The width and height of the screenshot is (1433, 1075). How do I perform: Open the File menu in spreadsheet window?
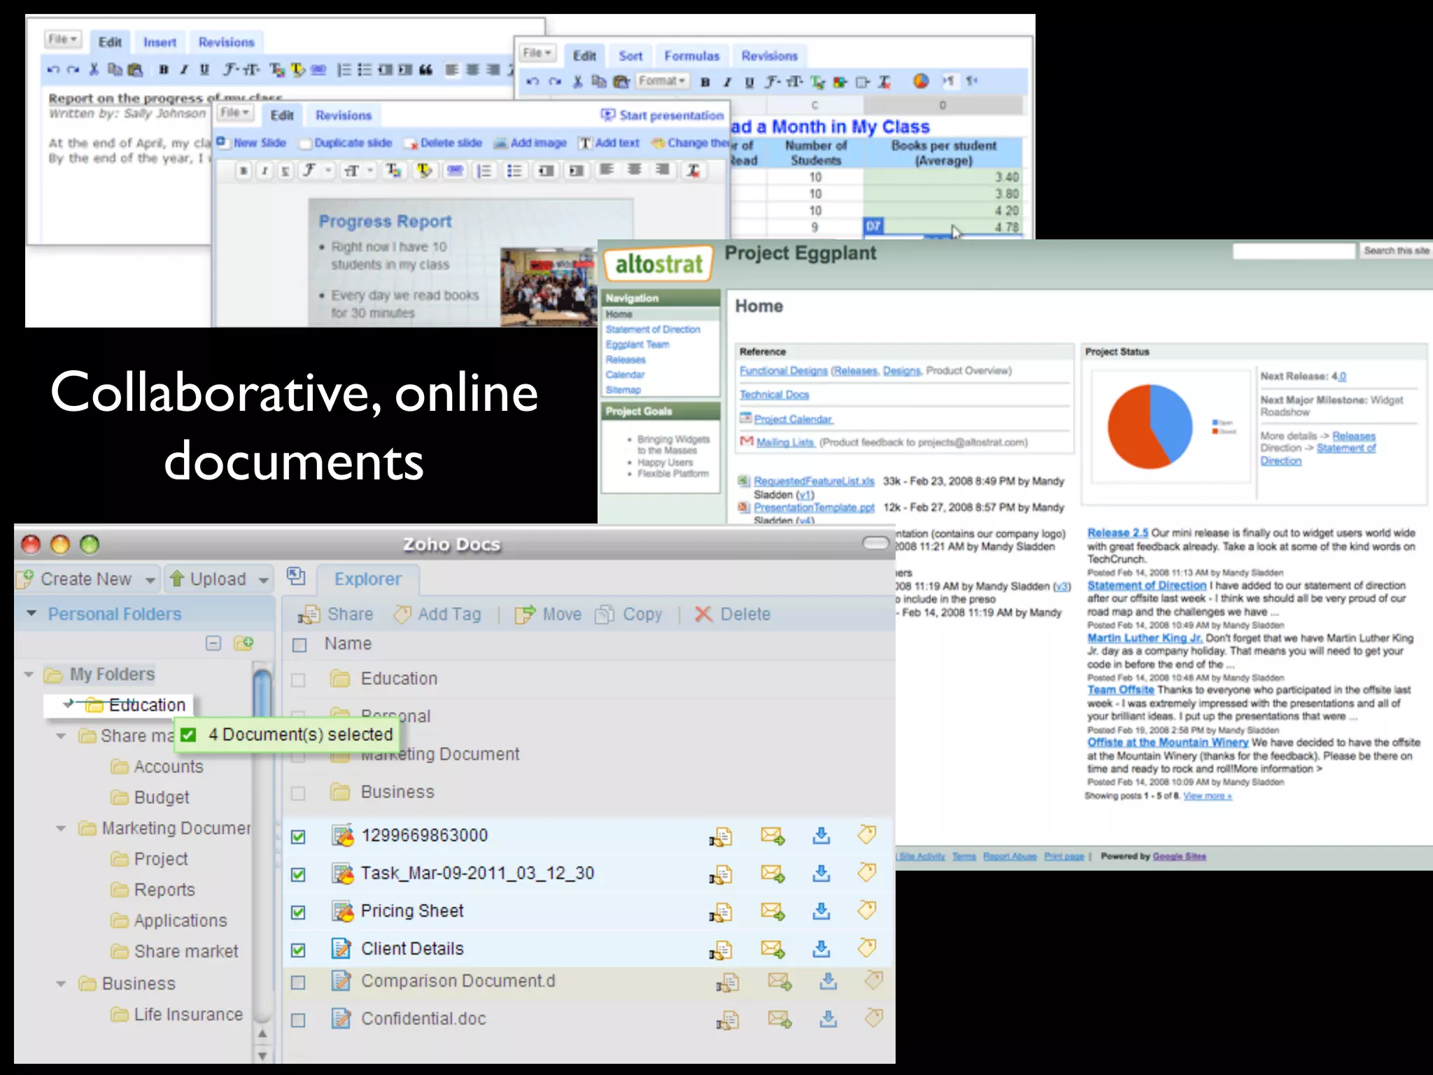click(x=537, y=53)
